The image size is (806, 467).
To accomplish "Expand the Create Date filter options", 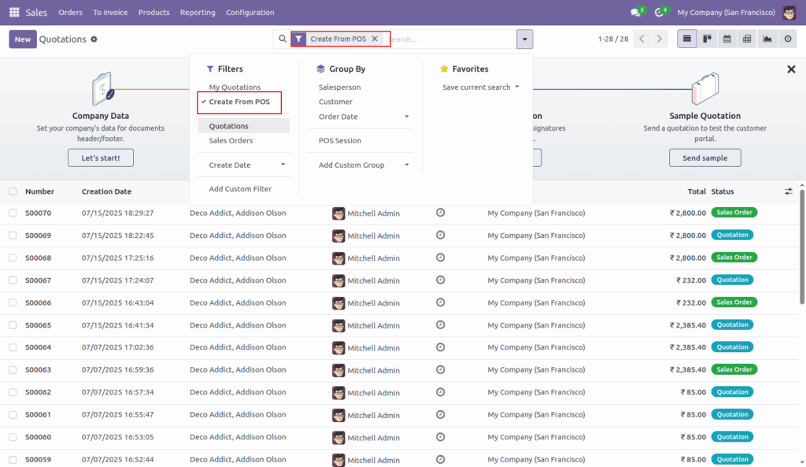I will pos(243,165).
